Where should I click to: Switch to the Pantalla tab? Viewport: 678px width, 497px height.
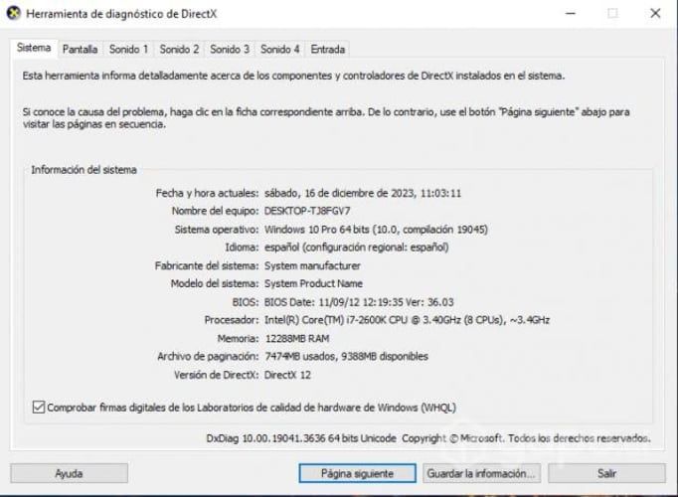(x=80, y=50)
